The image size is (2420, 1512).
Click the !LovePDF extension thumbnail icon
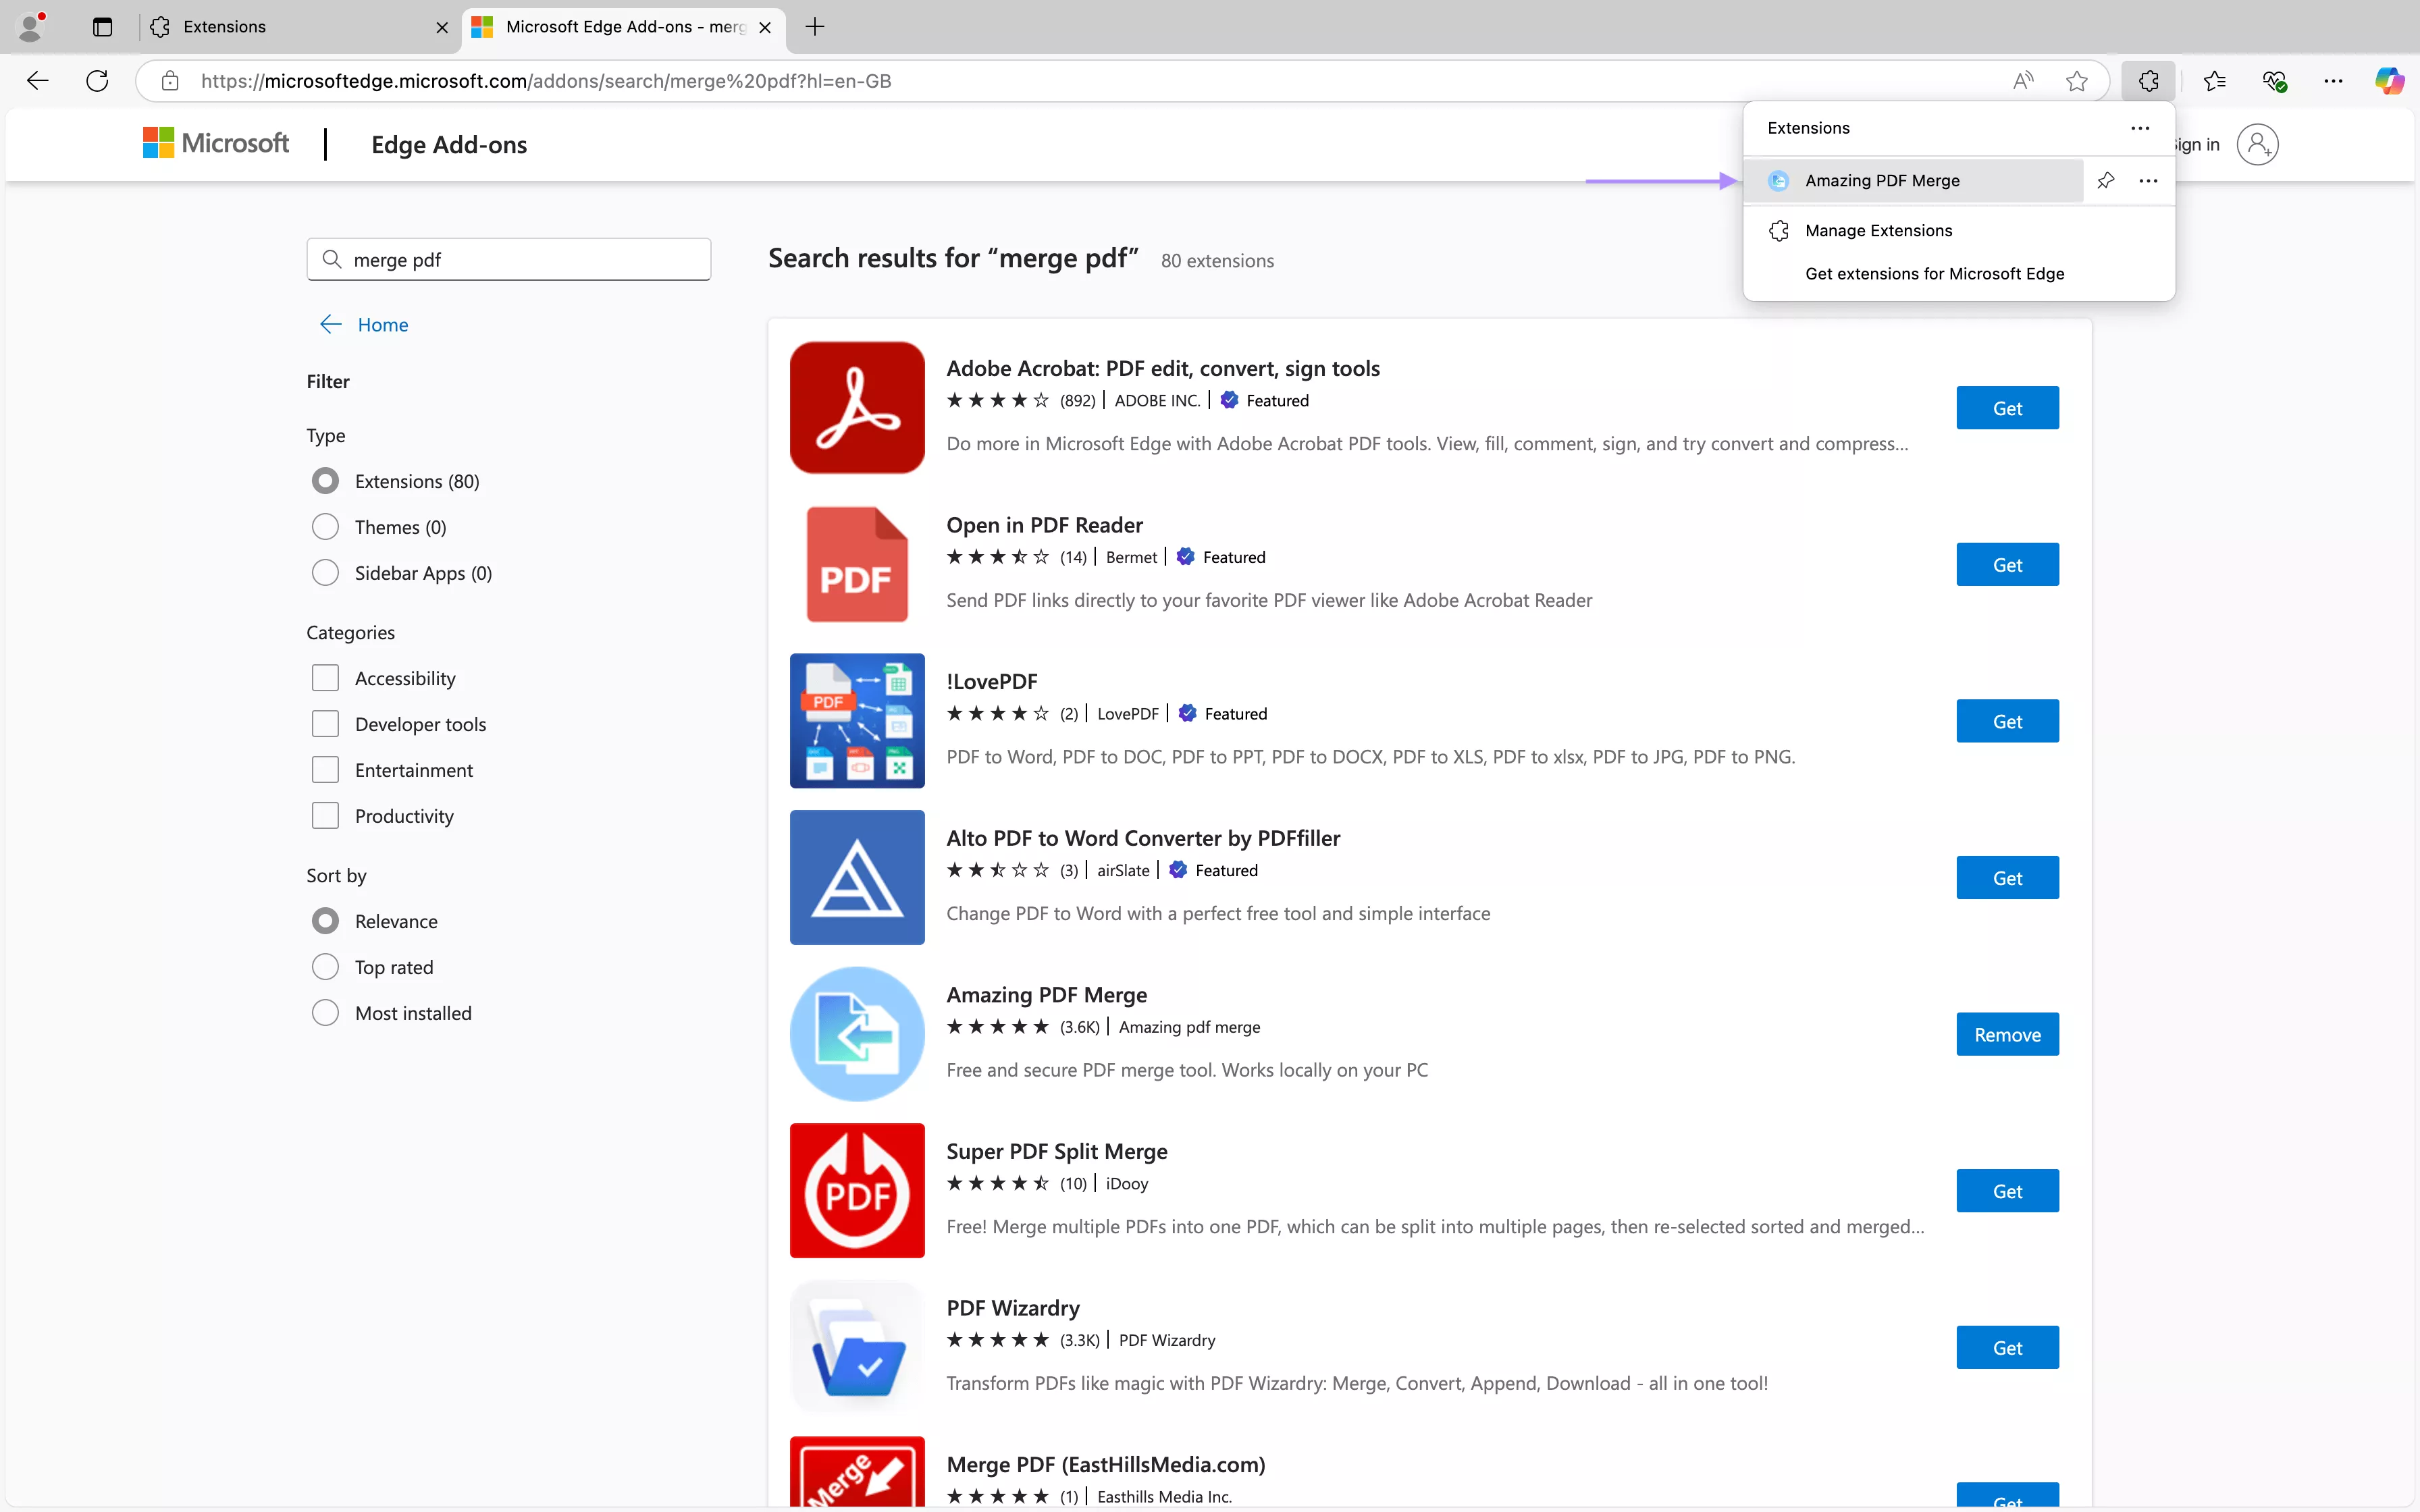click(x=856, y=720)
